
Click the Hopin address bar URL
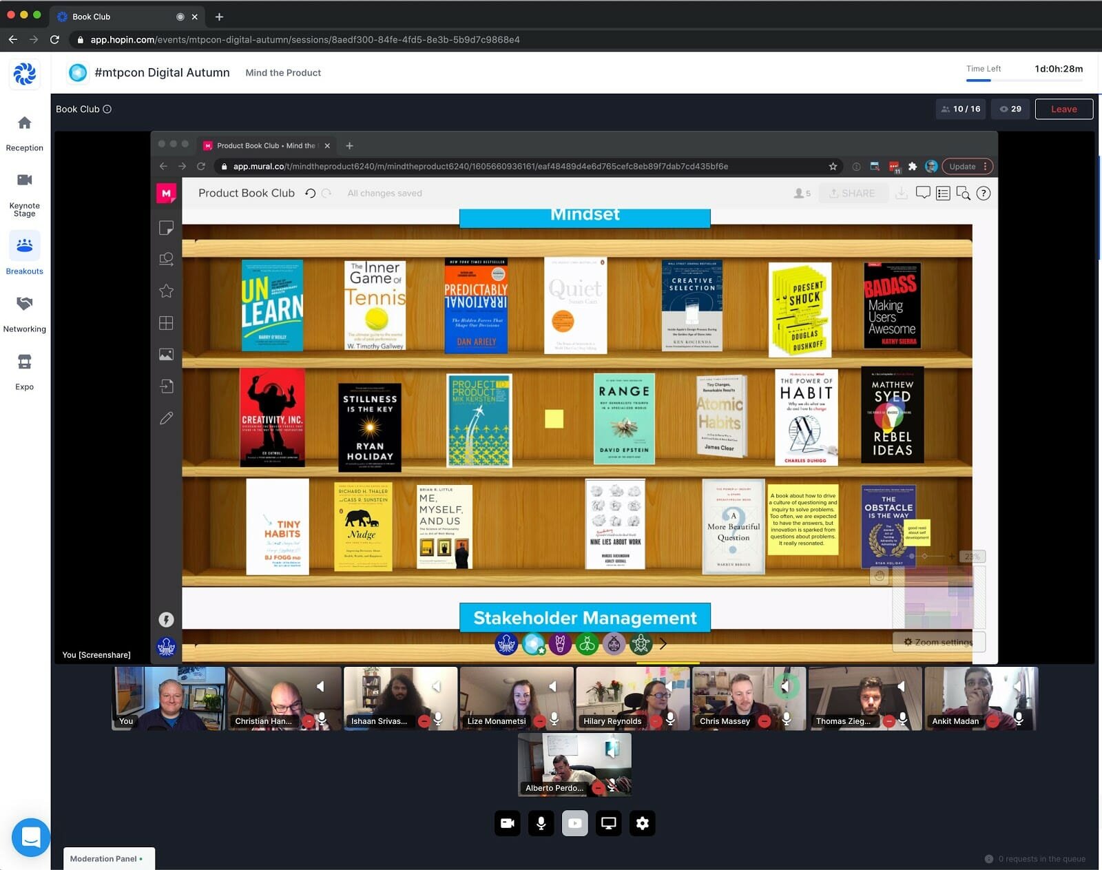pyautogui.click(x=304, y=39)
